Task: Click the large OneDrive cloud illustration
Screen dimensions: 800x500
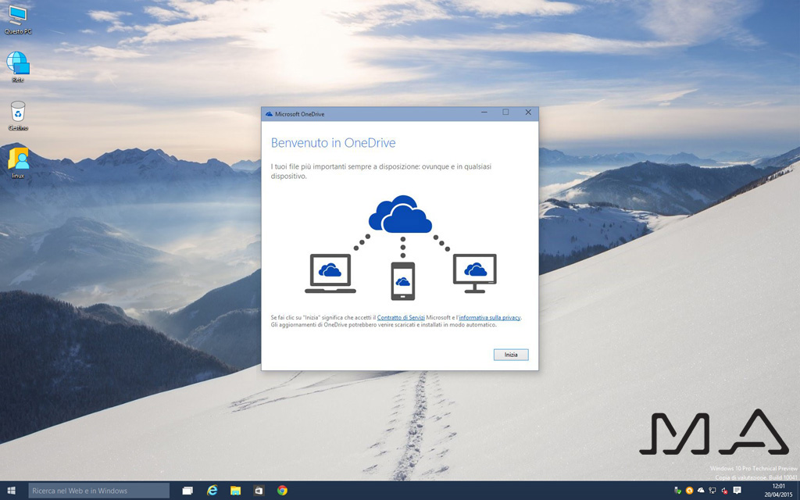Action: [401, 214]
